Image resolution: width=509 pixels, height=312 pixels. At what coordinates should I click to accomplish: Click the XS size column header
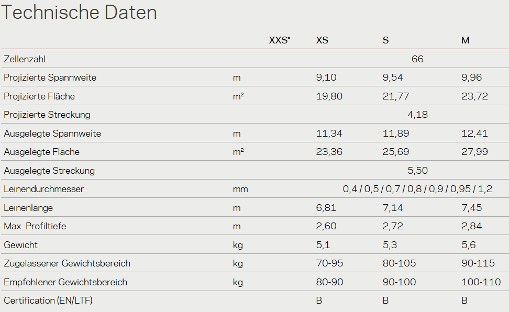pyautogui.click(x=322, y=40)
